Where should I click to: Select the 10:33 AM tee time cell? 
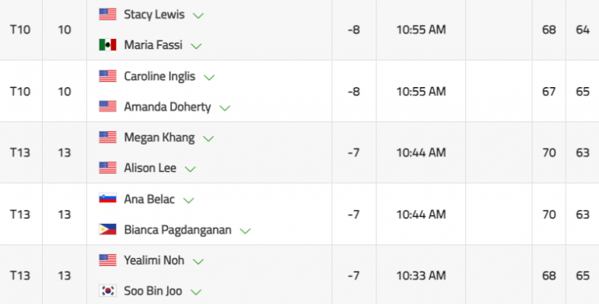point(421,276)
